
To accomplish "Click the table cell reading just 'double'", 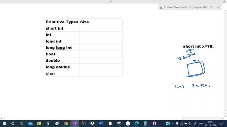I will pyautogui.click(x=62, y=60).
